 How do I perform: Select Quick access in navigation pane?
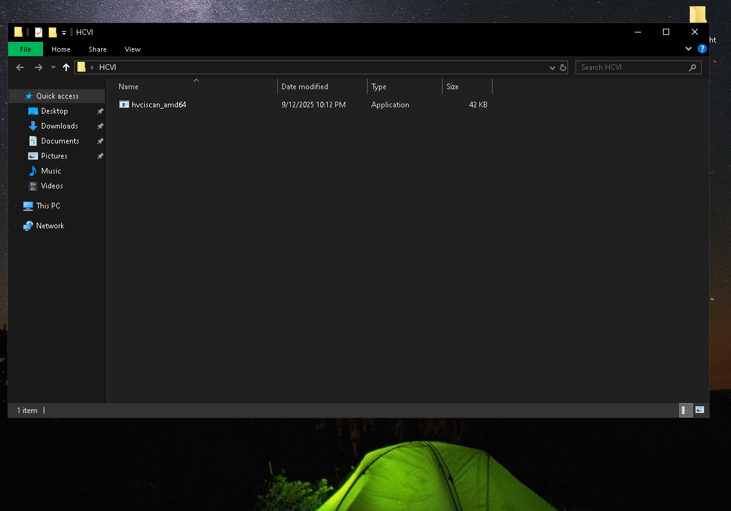point(57,96)
